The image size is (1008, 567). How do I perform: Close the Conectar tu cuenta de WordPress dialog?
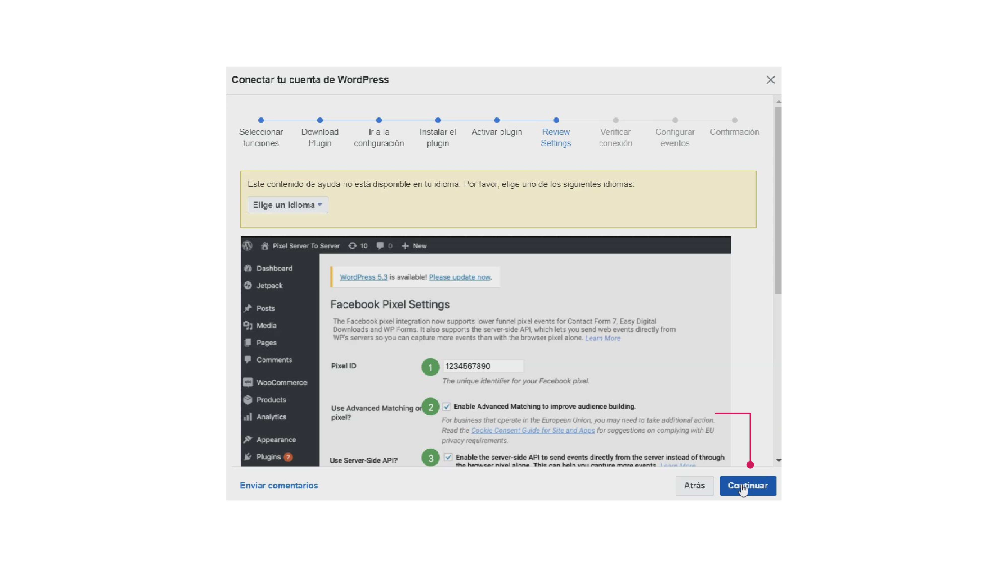pyautogui.click(x=770, y=80)
